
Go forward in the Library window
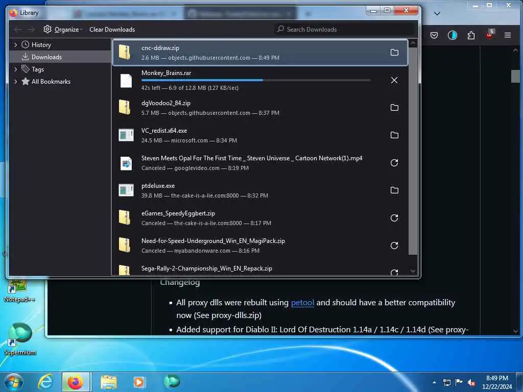pos(31,30)
